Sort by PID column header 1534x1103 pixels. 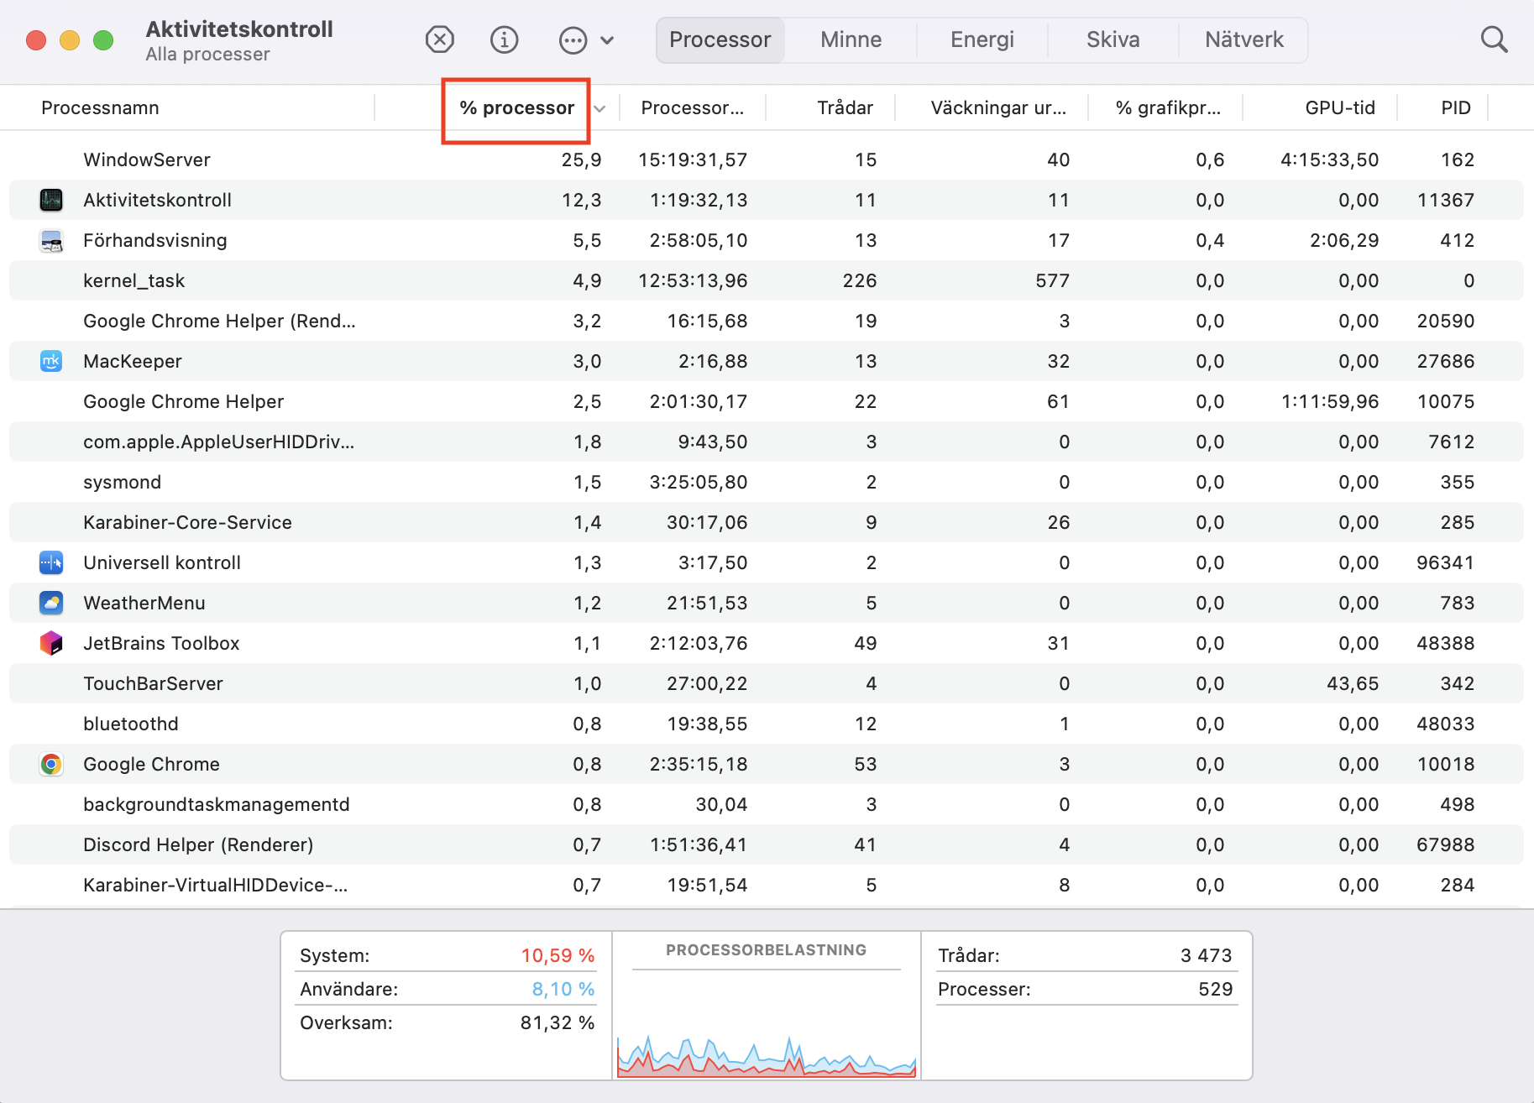tap(1456, 107)
